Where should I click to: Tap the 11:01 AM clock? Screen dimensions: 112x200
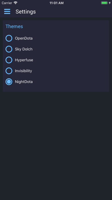(x=57, y=3)
